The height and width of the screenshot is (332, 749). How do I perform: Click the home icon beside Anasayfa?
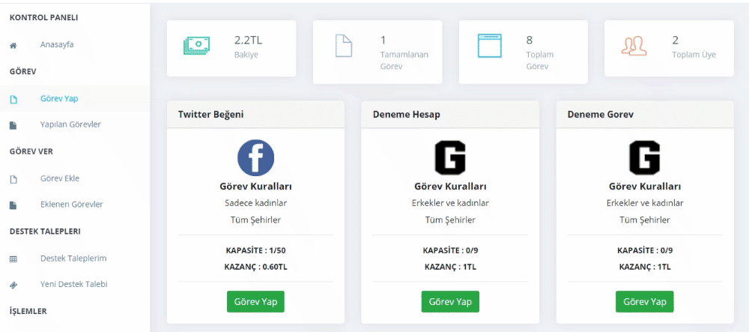13,46
